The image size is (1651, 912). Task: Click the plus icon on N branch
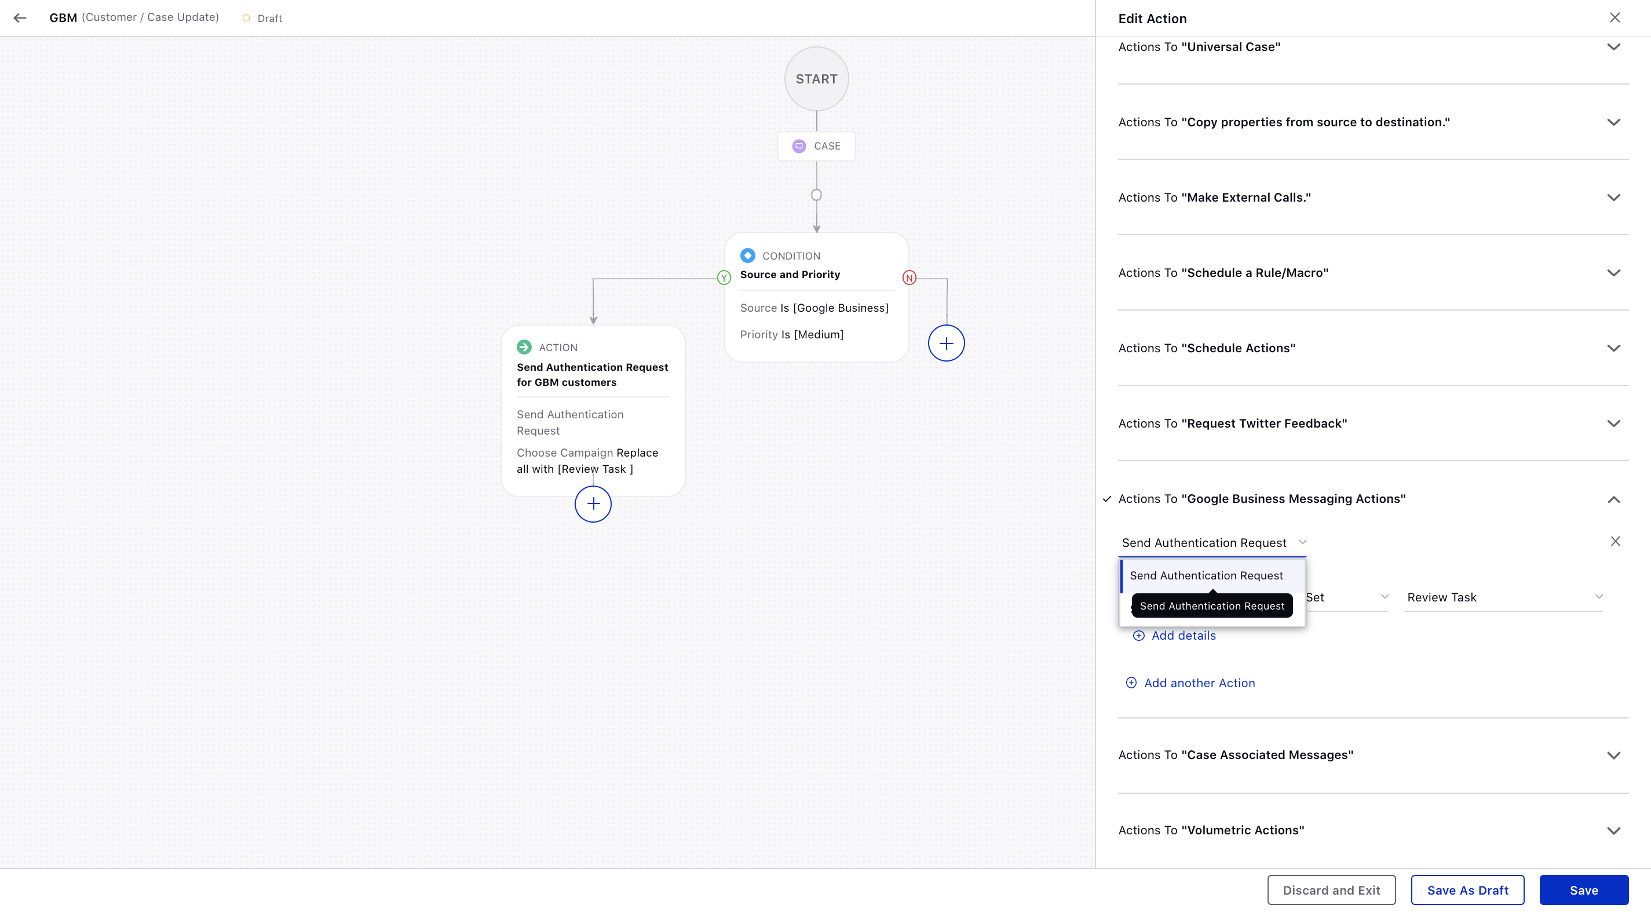pos(947,342)
